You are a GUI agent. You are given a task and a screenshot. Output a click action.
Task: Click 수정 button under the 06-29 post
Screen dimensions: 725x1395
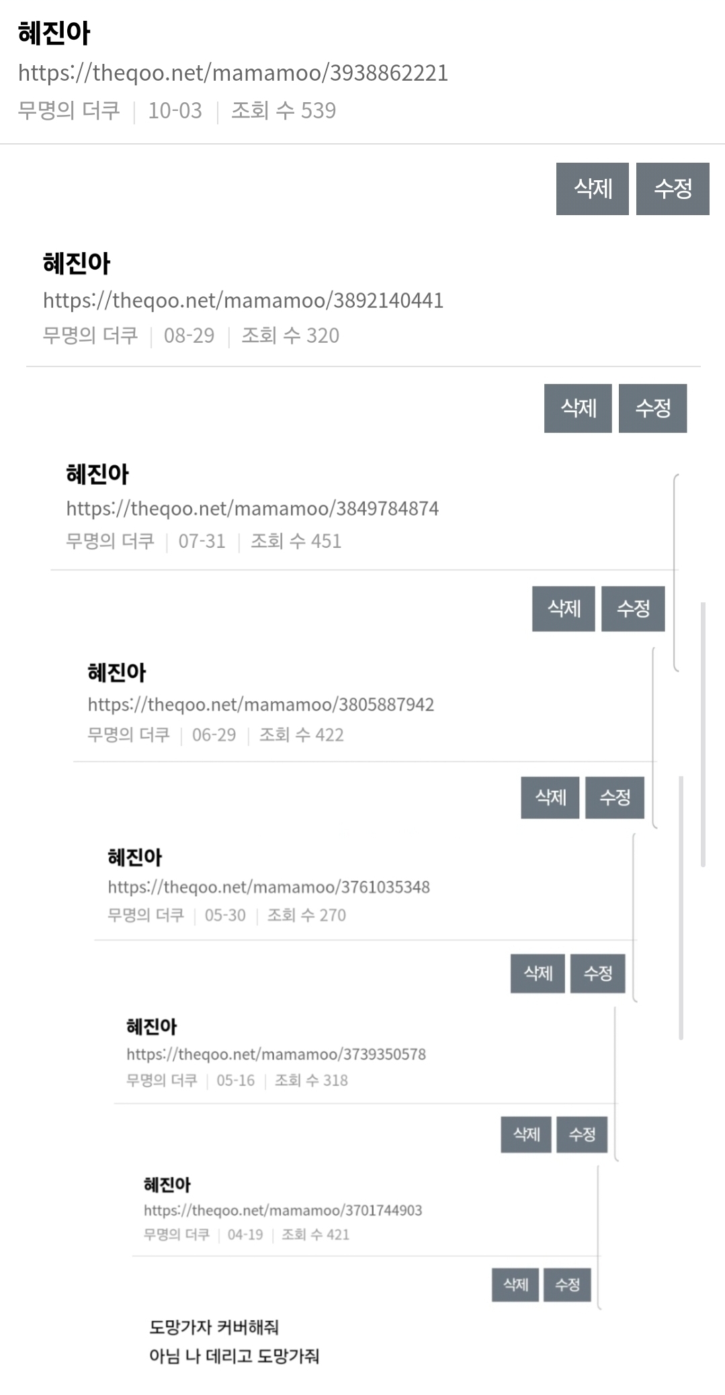pyautogui.click(x=615, y=797)
